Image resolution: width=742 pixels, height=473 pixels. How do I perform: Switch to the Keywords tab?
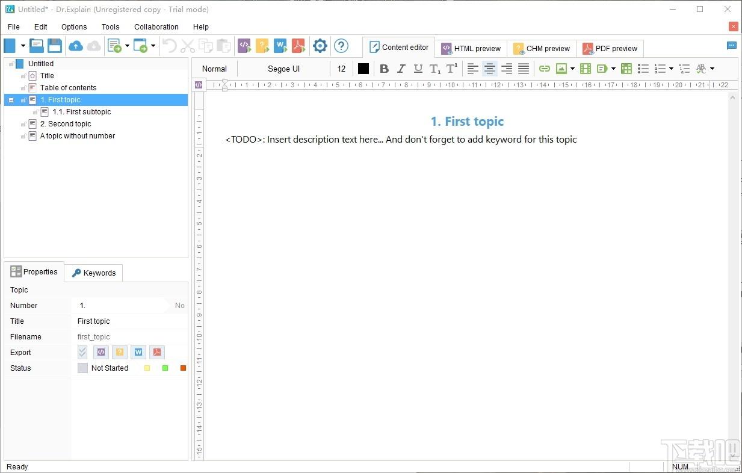[94, 273]
